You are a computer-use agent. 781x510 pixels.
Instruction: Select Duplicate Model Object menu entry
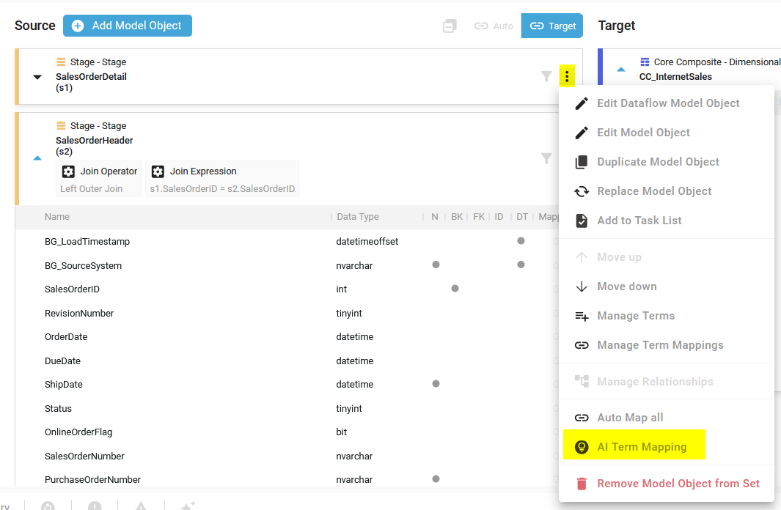pyautogui.click(x=657, y=162)
